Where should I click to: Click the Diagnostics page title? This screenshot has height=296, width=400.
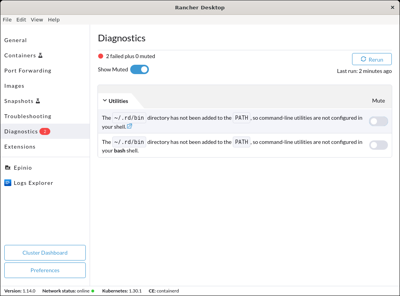122,38
